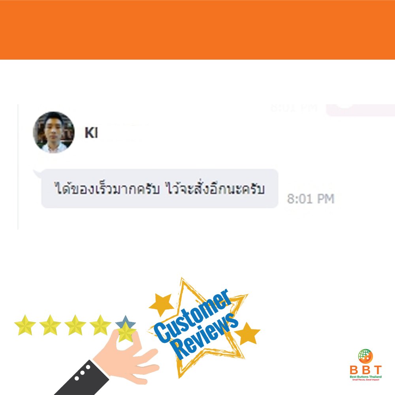
Task: Click the small gold star left of Customer
Action: pos(161,304)
